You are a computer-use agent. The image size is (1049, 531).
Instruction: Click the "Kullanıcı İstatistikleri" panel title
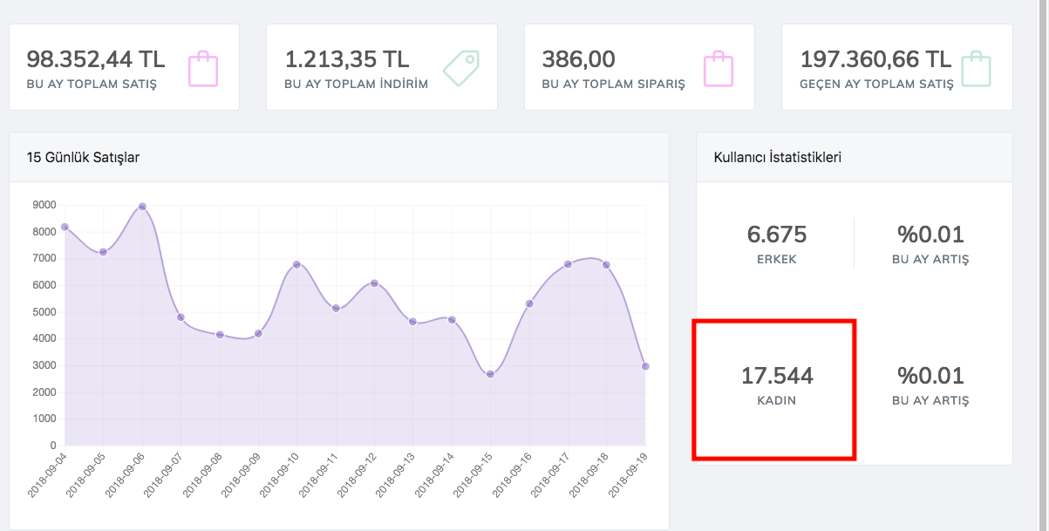click(x=777, y=158)
